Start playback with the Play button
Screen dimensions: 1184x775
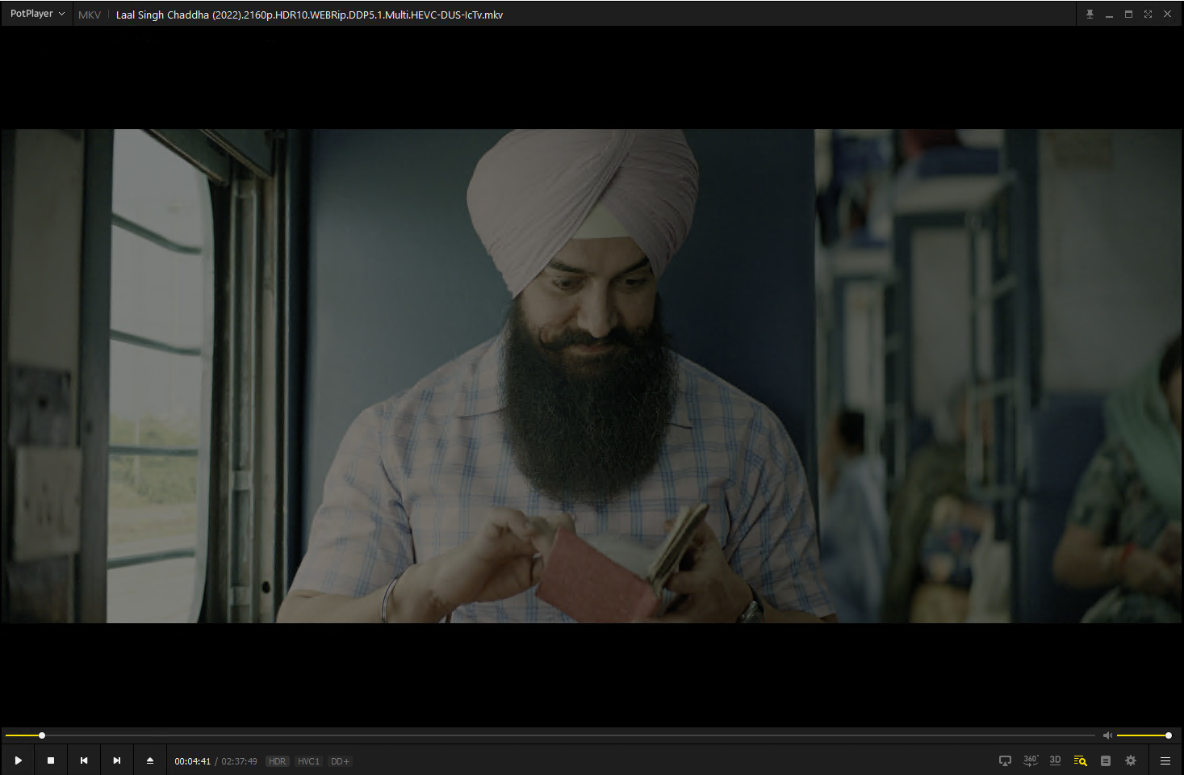(18, 760)
